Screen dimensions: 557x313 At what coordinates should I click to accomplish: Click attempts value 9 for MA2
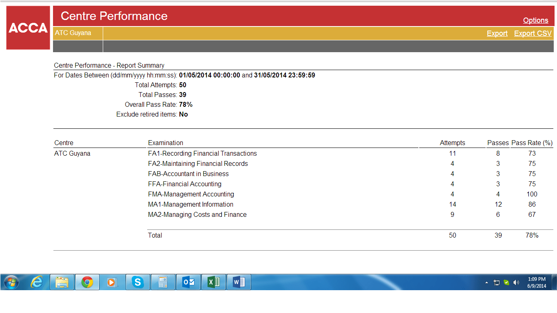pyautogui.click(x=453, y=215)
